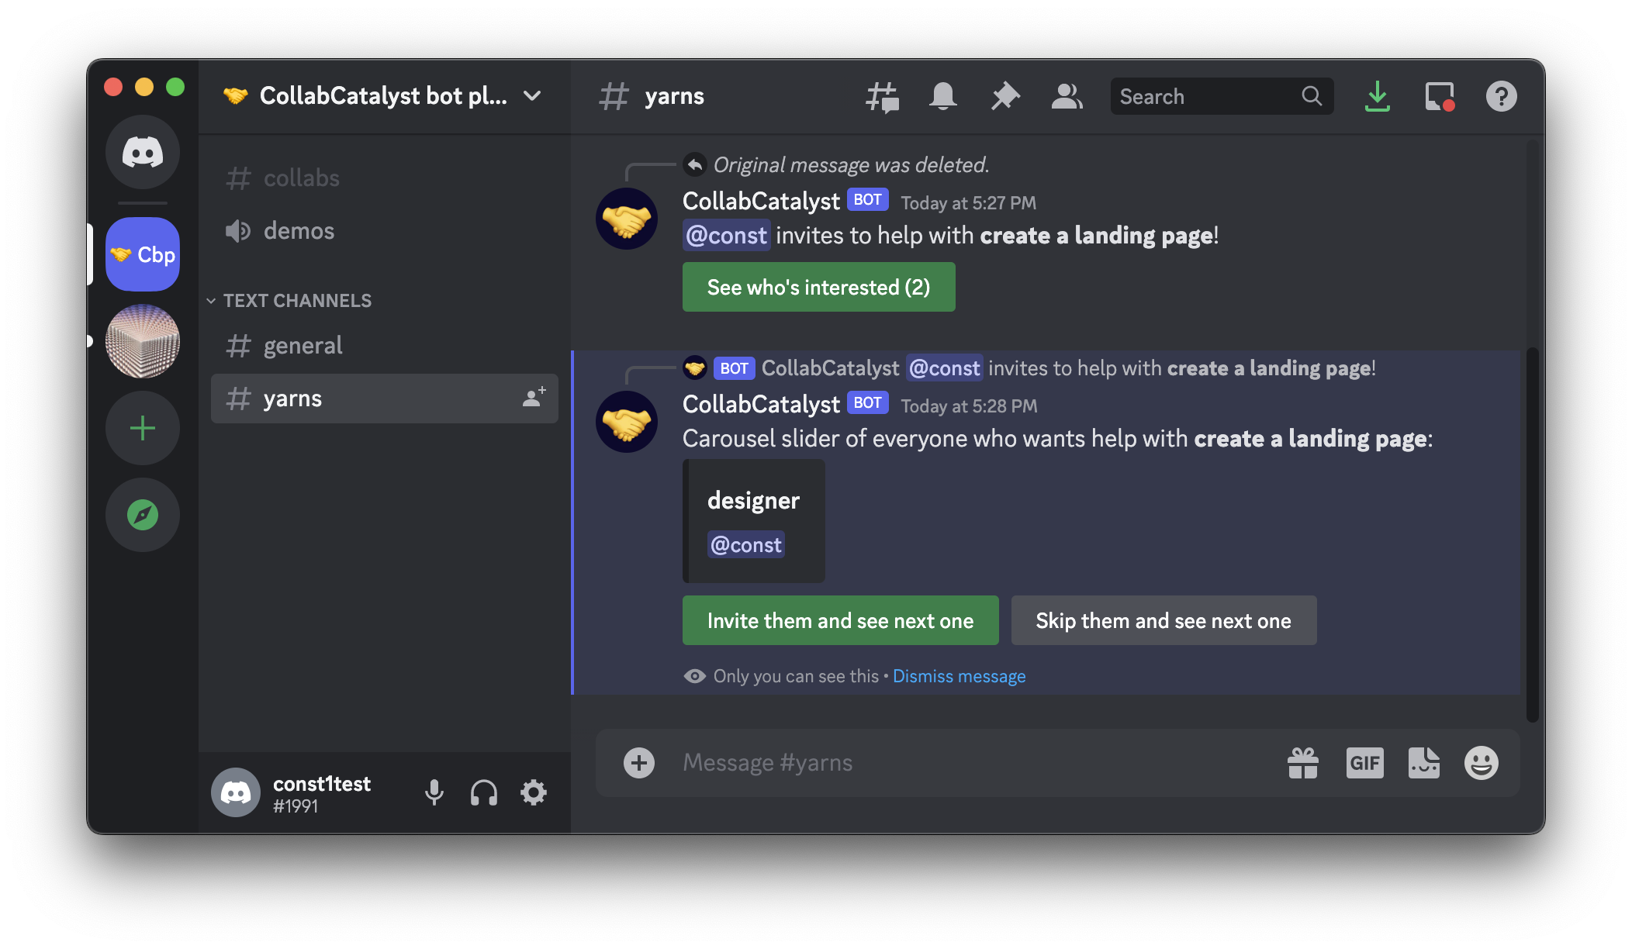Image resolution: width=1632 pixels, height=949 pixels.
Task: Open the GIF picker
Action: click(x=1365, y=763)
